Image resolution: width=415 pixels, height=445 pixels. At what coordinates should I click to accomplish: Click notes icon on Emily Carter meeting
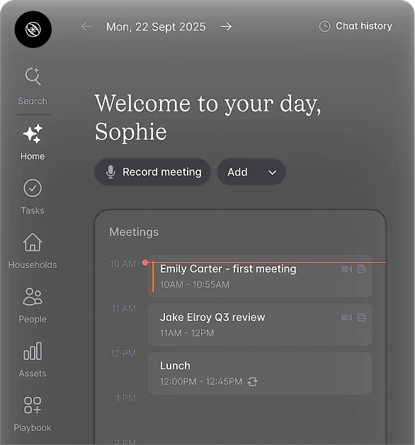[361, 269]
